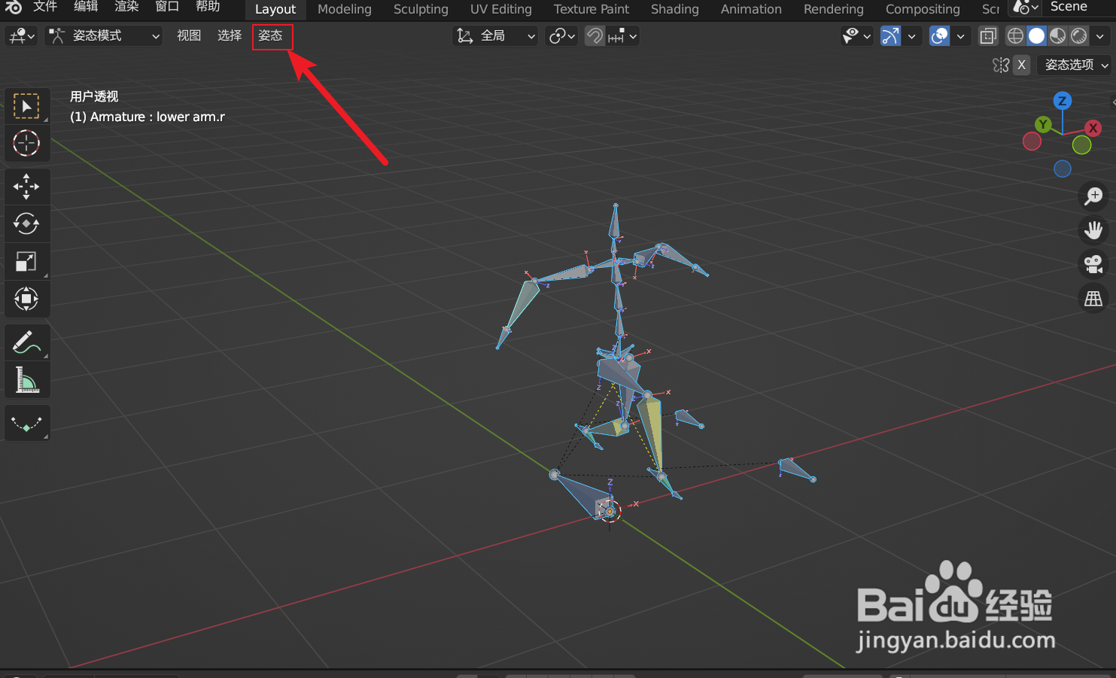Switch to the Modeling workspace tab

pyautogui.click(x=345, y=9)
